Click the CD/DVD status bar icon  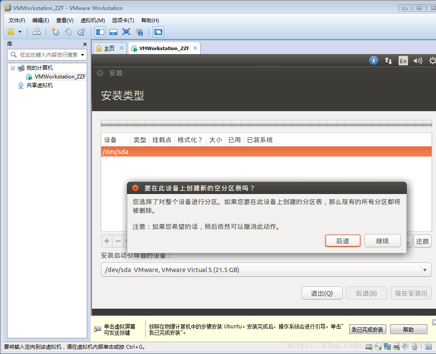tap(378, 347)
